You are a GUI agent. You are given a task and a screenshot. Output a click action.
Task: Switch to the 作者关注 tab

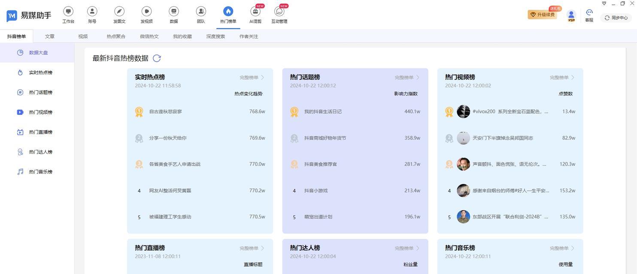coord(249,36)
